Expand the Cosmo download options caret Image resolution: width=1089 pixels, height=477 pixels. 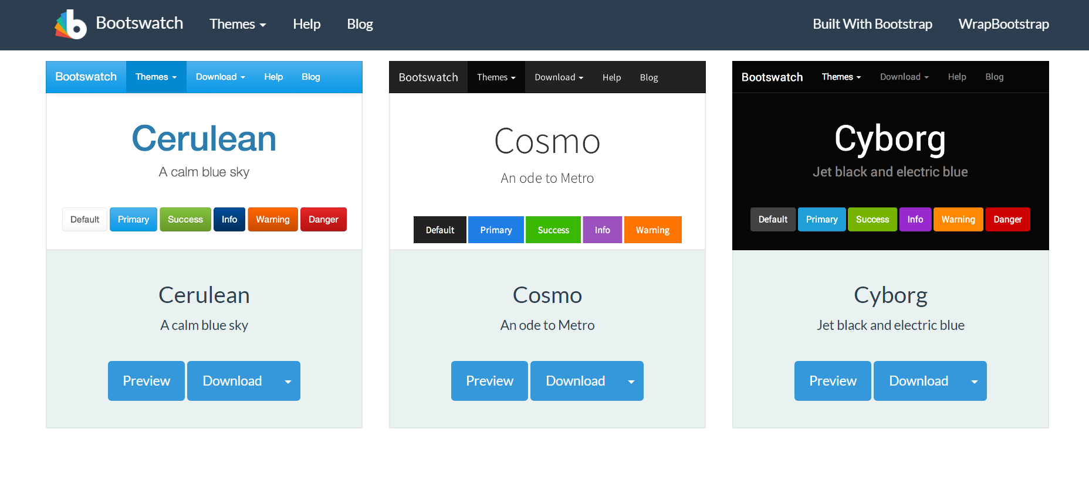click(x=631, y=381)
